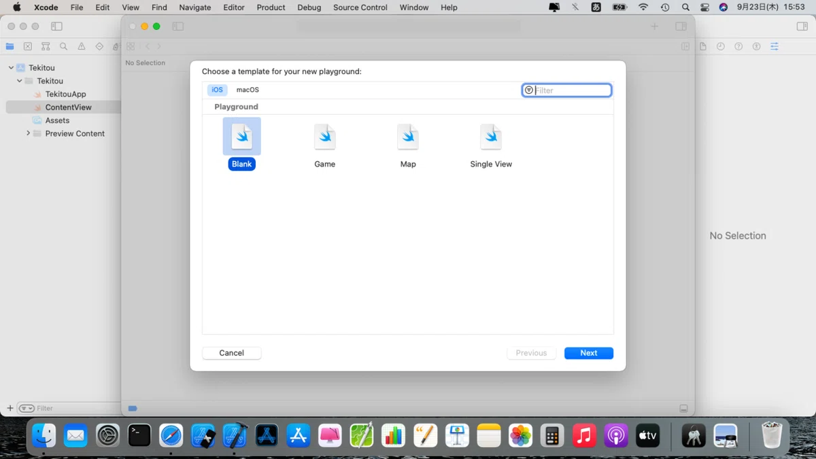Collapse the Tekitou project root

[x=11, y=68]
